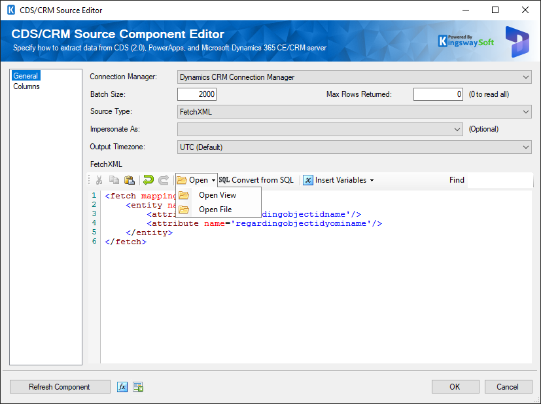Undo the last FetchXML edit
The width and height of the screenshot is (541, 404).
148,180
